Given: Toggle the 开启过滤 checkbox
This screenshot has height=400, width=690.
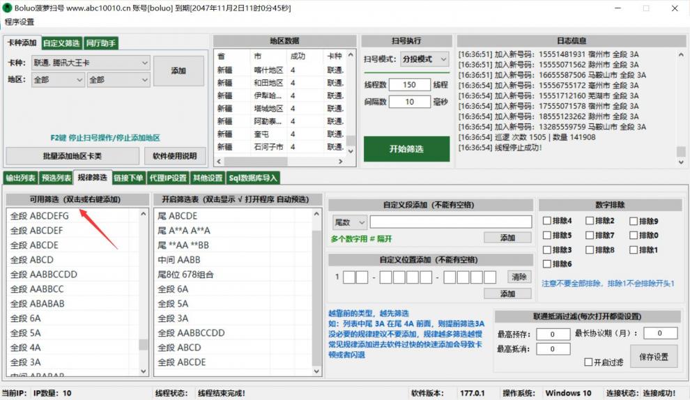Looking at the screenshot, I should tap(588, 362).
